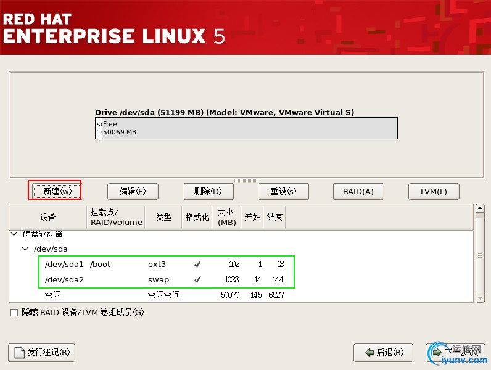Image resolution: width=491 pixels, height=370 pixels.
Task: Sort by 大小(MB) column header
Action: [227, 217]
